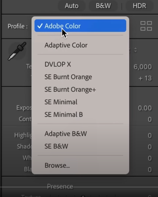Toggle the B&W treatment button
Image resolution: width=158 pixels, height=197 pixels.
103,6
